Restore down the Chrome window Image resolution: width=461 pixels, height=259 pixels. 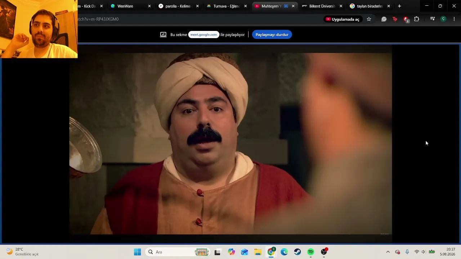(440, 6)
